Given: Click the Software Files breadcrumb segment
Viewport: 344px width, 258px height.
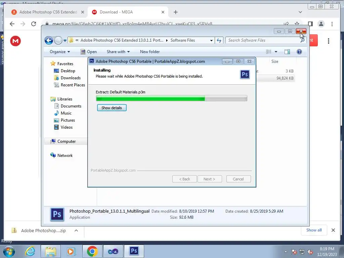Looking at the screenshot, I should coord(182,40).
